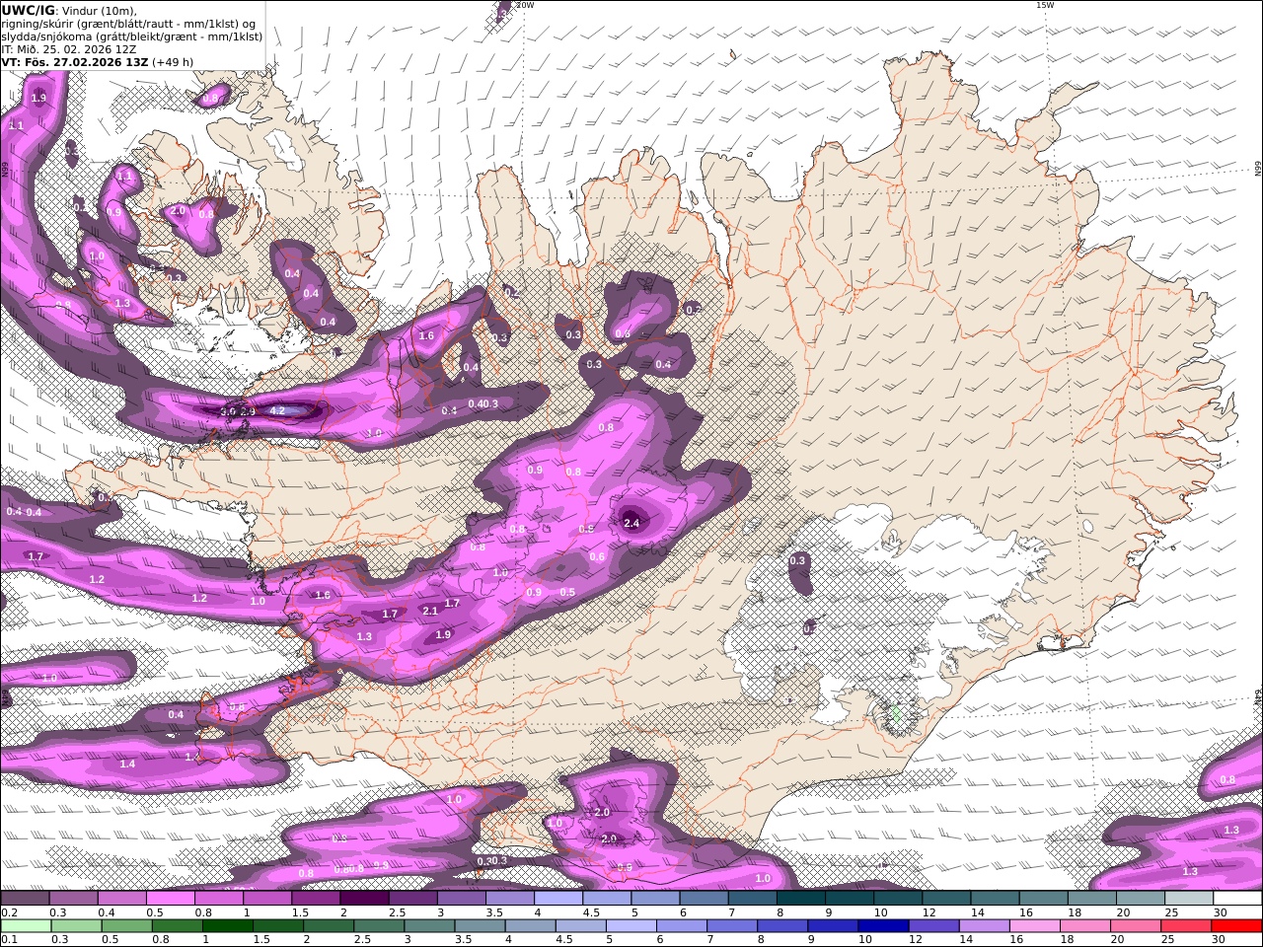Viewport: 1263px width, 947px height.
Task: Click the bright red 30 swatch, lower legend
Action: [x=1235, y=926]
